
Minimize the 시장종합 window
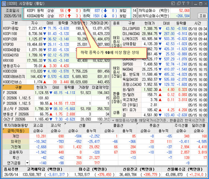point(196,4)
